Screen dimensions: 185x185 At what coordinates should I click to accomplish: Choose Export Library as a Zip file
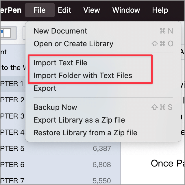pos(103,120)
